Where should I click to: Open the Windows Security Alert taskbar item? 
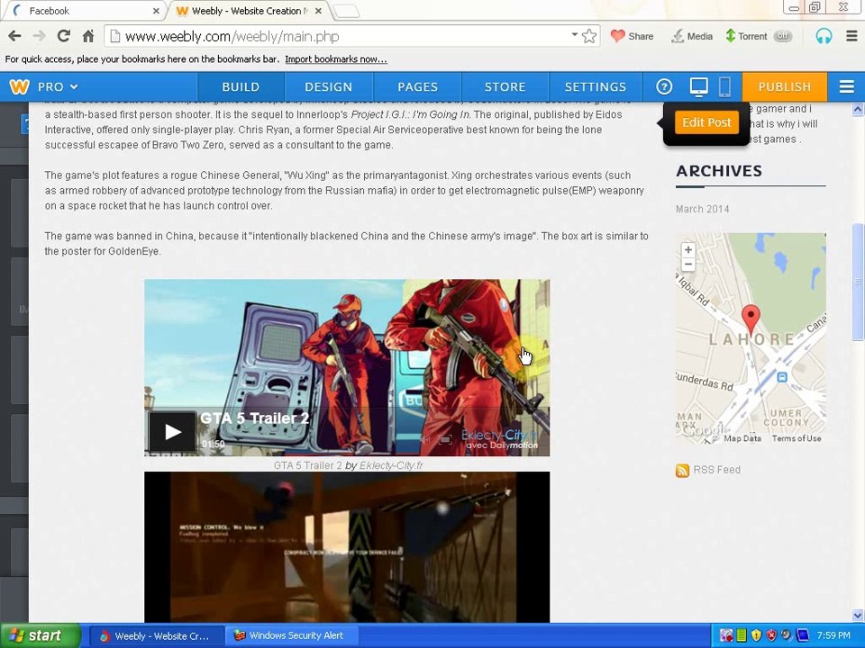(x=292, y=636)
